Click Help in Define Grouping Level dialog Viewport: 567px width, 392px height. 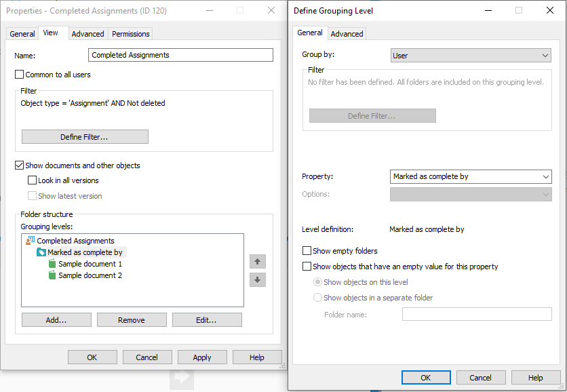point(536,378)
